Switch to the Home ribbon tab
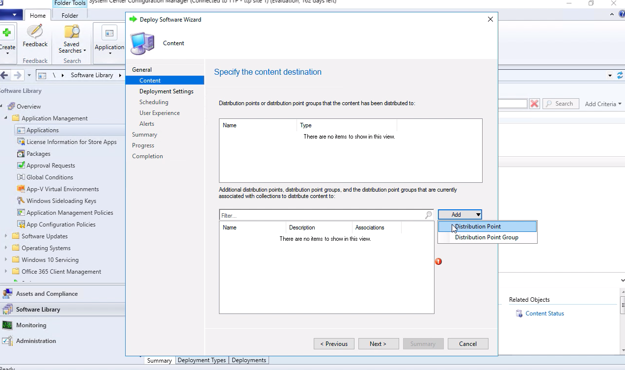This screenshot has height=370, width=625. point(38,16)
